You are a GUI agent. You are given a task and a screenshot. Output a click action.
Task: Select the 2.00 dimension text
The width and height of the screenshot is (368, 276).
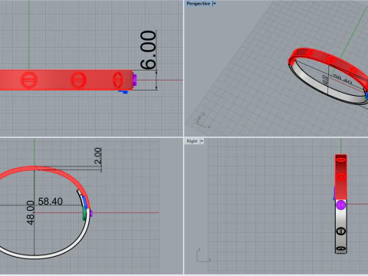pyautogui.click(x=98, y=156)
